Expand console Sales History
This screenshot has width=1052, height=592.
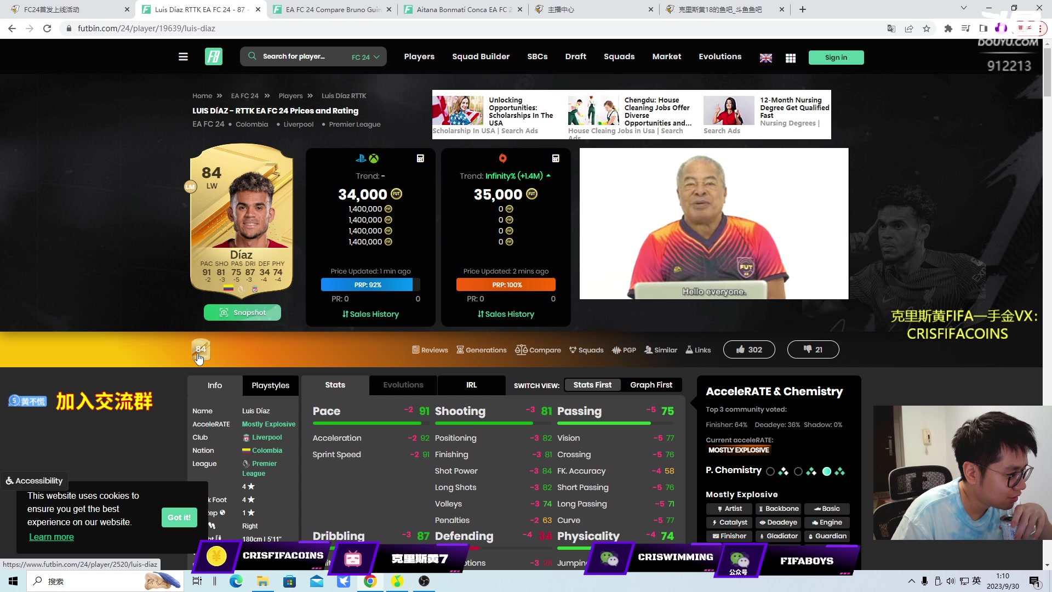coord(370,314)
